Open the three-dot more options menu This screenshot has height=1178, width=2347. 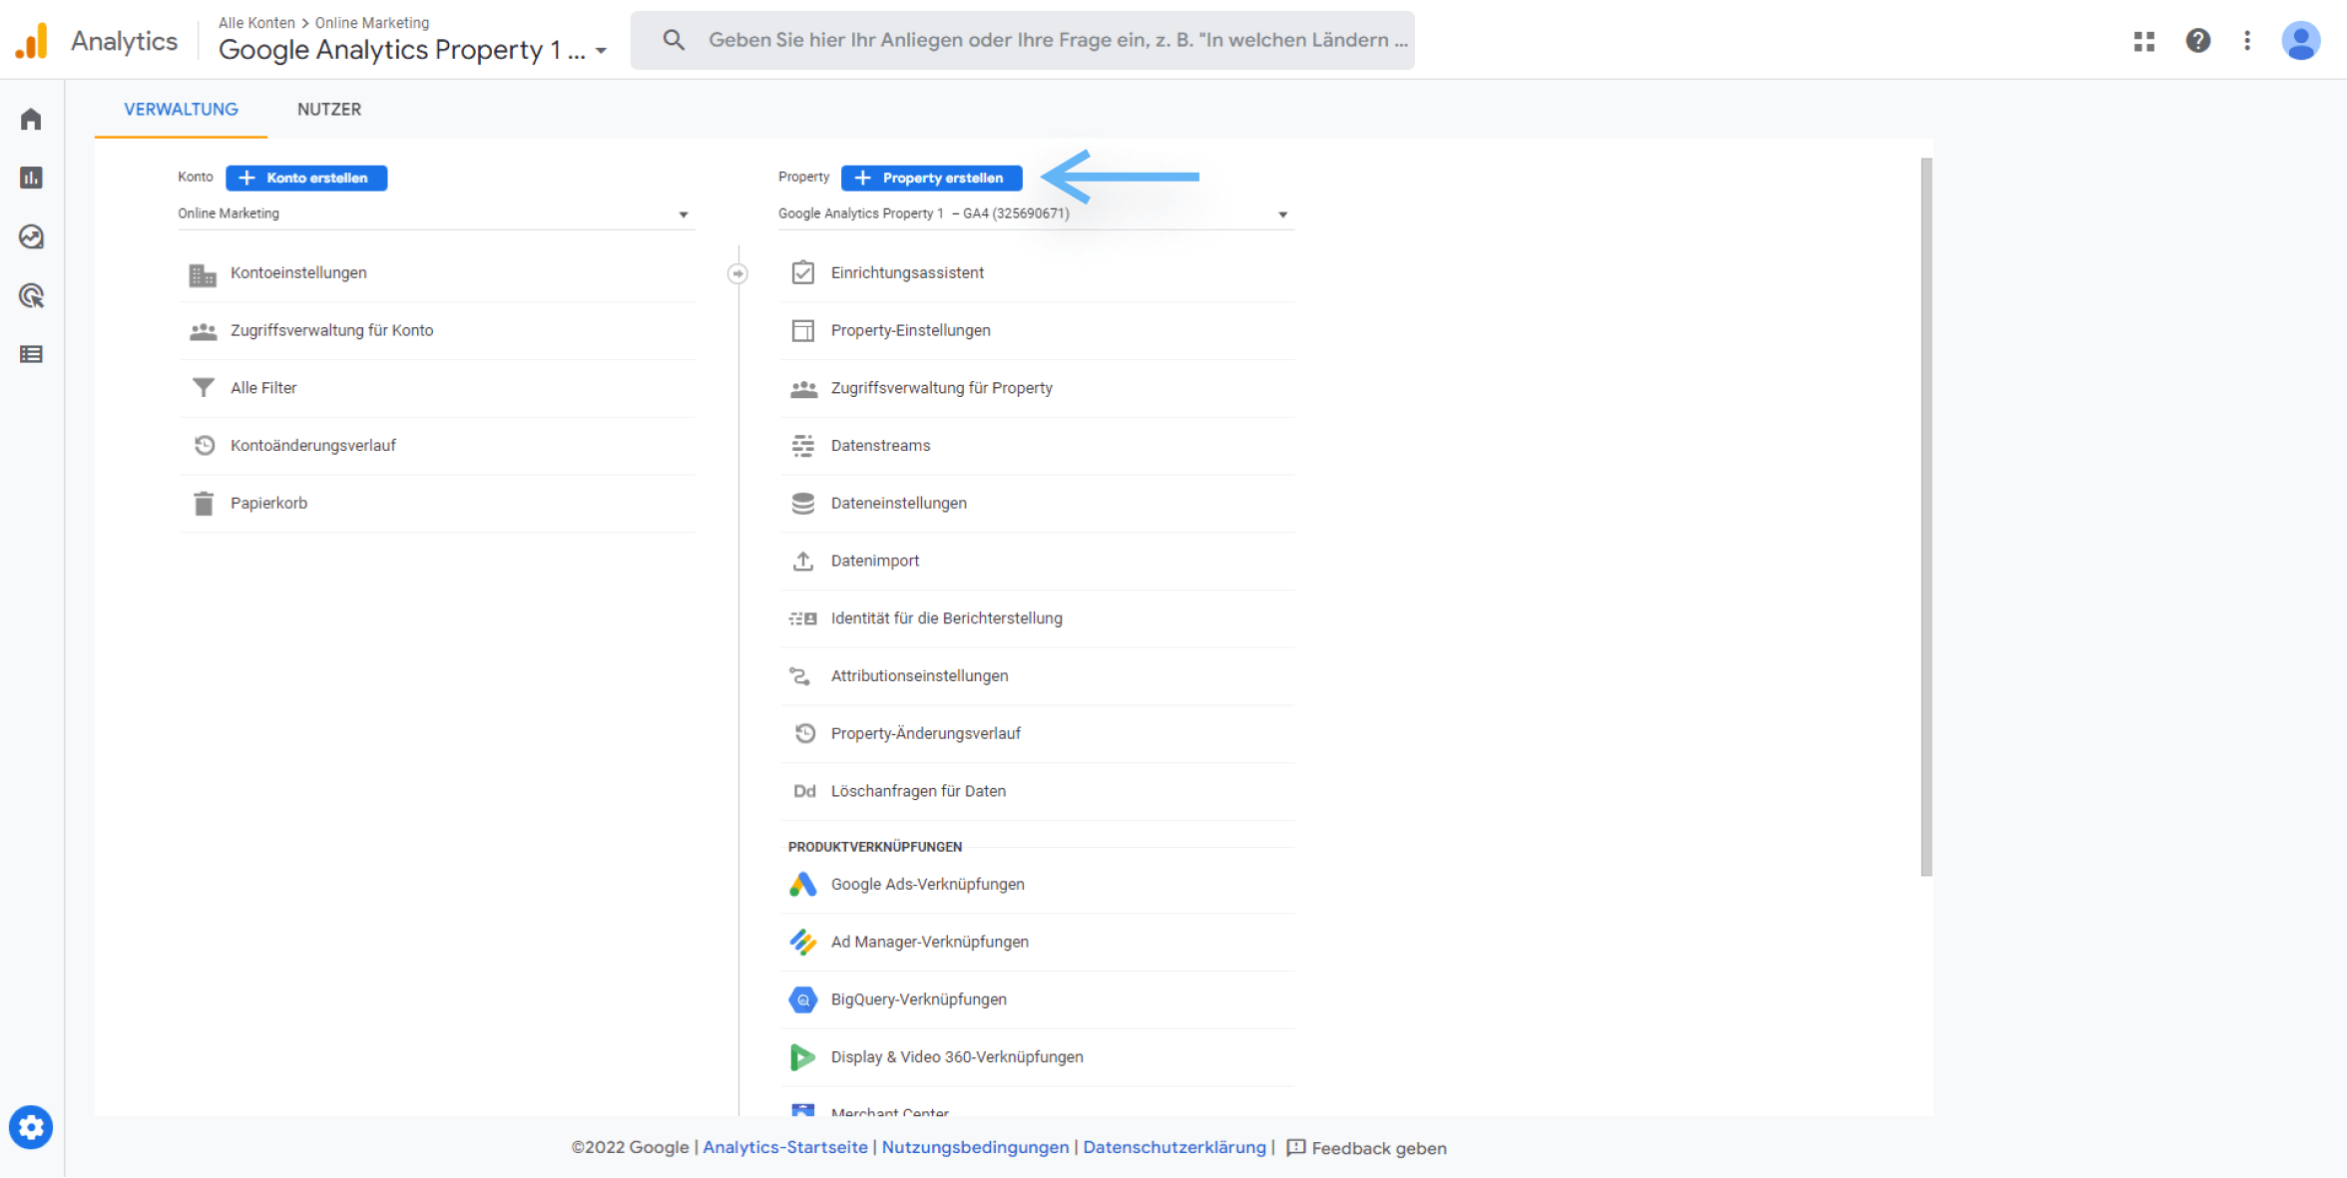[x=2247, y=40]
